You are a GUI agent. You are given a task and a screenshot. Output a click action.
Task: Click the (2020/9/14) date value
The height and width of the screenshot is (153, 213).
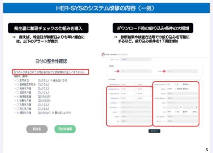44,113
